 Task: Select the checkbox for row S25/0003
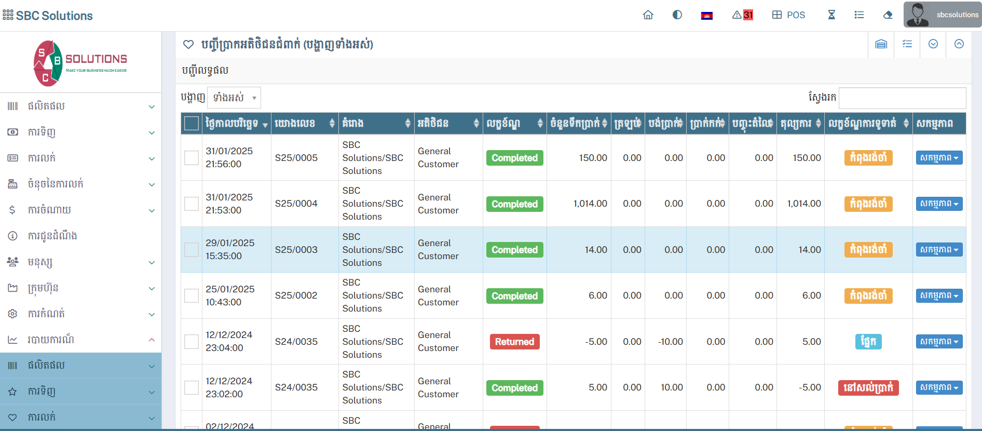point(192,250)
